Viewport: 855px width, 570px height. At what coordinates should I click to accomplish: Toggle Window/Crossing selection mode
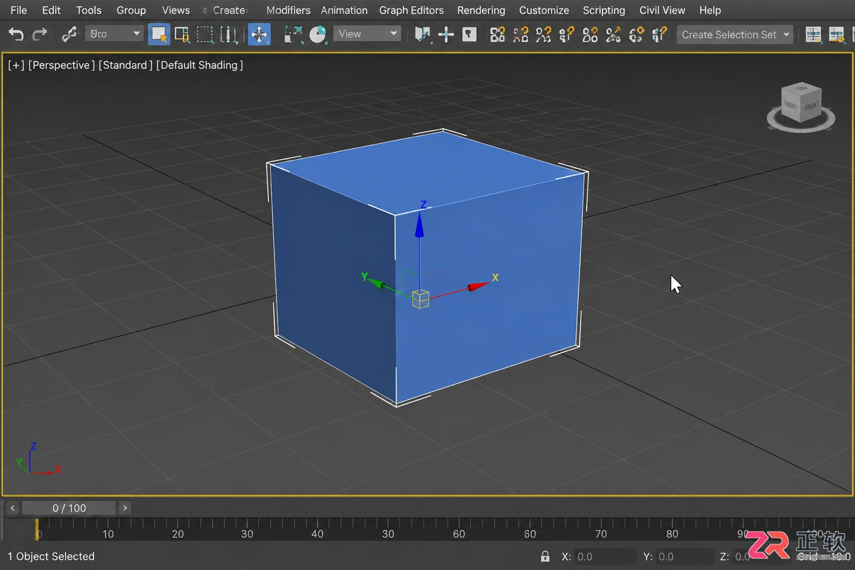229,34
